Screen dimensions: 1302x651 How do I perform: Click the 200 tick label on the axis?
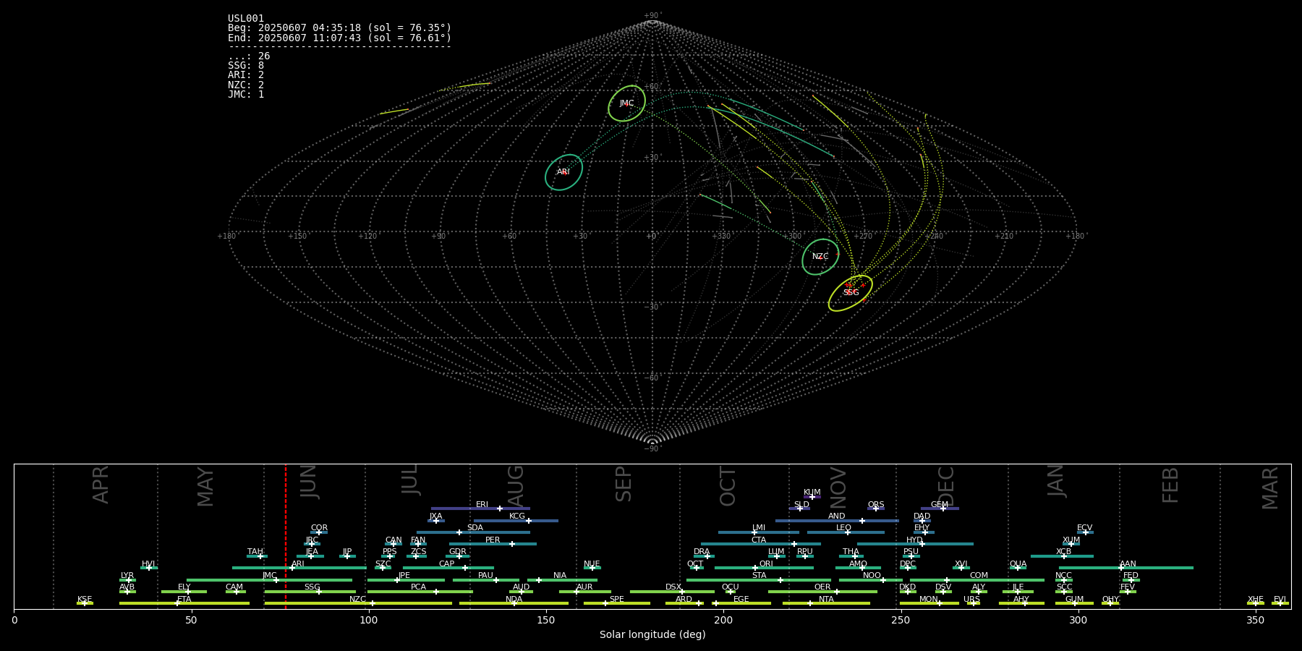coord(723,620)
